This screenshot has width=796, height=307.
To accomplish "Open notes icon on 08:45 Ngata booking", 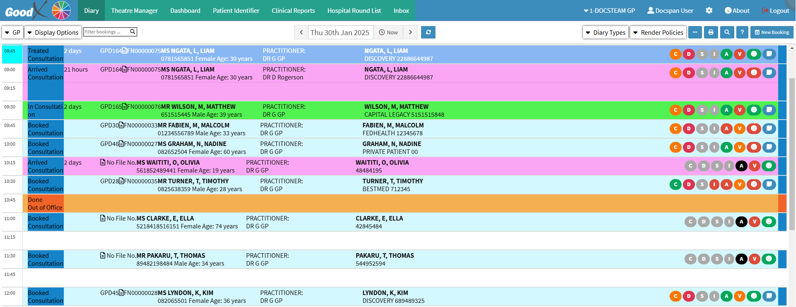I will coord(769,54).
